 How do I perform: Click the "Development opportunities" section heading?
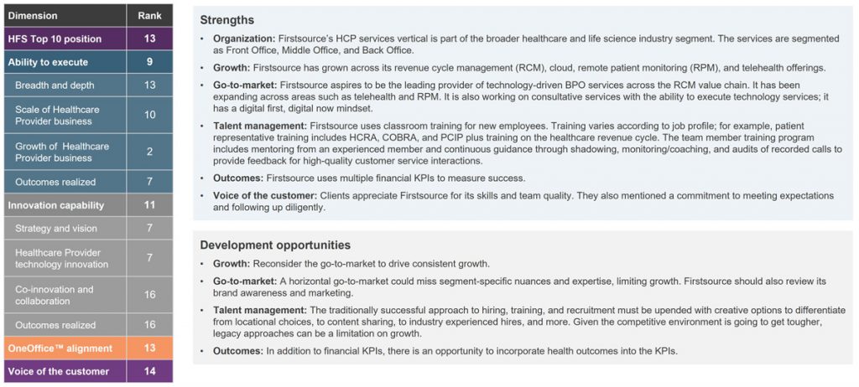276,245
